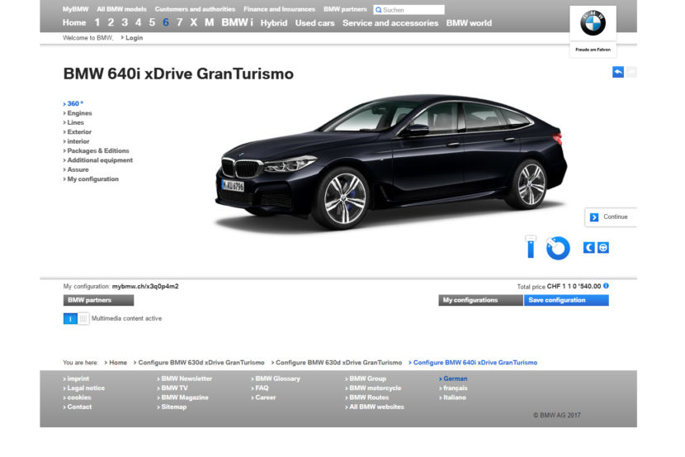This screenshot has height=457, width=685.
Task: Open BMW i in navigation
Action: pos(237,22)
